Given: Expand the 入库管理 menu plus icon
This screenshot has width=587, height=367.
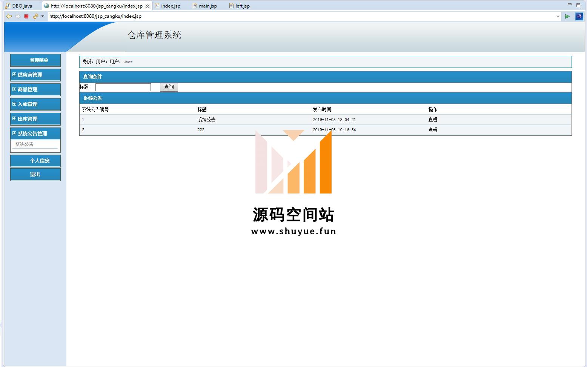Looking at the screenshot, I should 14,104.
